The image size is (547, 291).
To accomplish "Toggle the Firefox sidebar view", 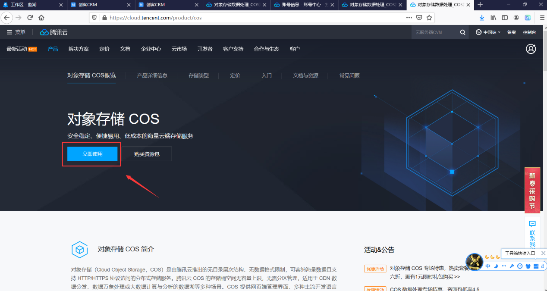I will tap(504, 18).
